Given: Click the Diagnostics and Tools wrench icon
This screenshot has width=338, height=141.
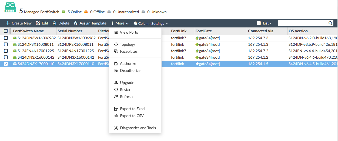Looking at the screenshot, I should (x=116, y=128).
